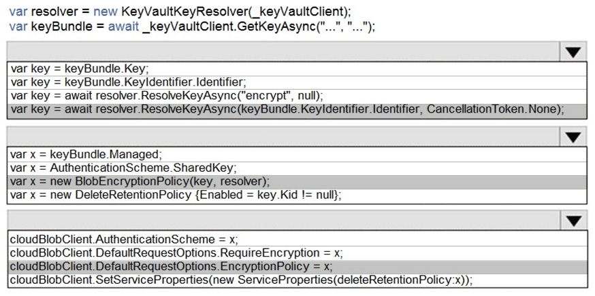The height and width of the screenshot is (296, 595).
Task: Select the SetServiceProperties option
Action: point(240,280)
